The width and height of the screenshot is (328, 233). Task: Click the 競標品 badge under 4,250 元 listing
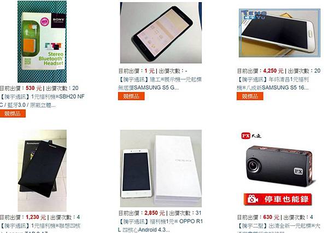(250, 96)
